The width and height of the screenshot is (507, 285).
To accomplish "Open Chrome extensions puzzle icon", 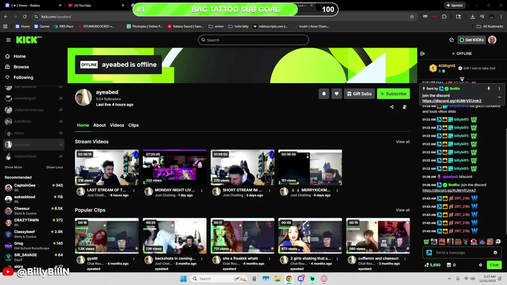I will click(444, 17).
